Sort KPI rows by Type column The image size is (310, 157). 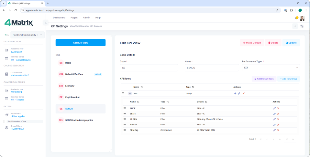pyautogui.click(x=193, y=87)
